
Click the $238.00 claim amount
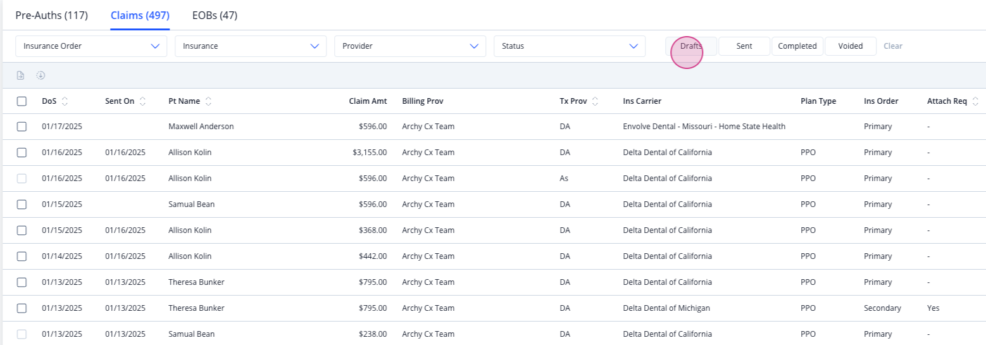tap(373, 334)
